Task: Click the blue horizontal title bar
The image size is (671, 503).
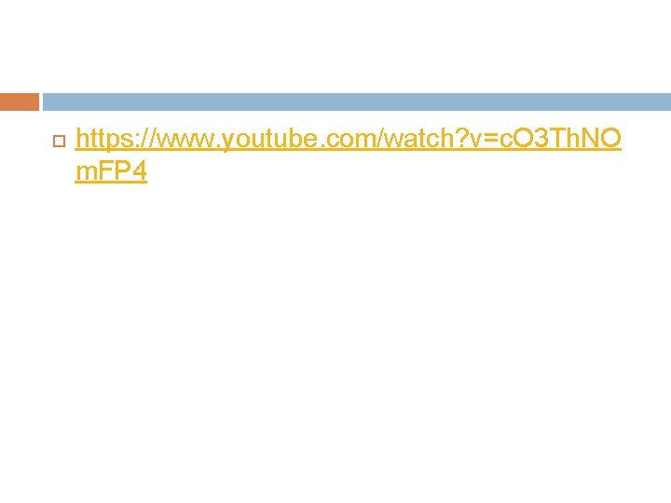Action: click(x=357, y=102)
